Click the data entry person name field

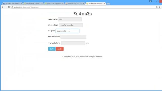(71, 25)
